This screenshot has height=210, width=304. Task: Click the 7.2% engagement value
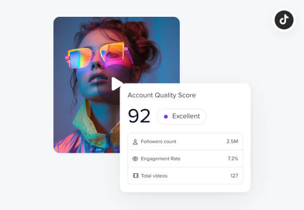pyautogui.click(x=233, y=159)
